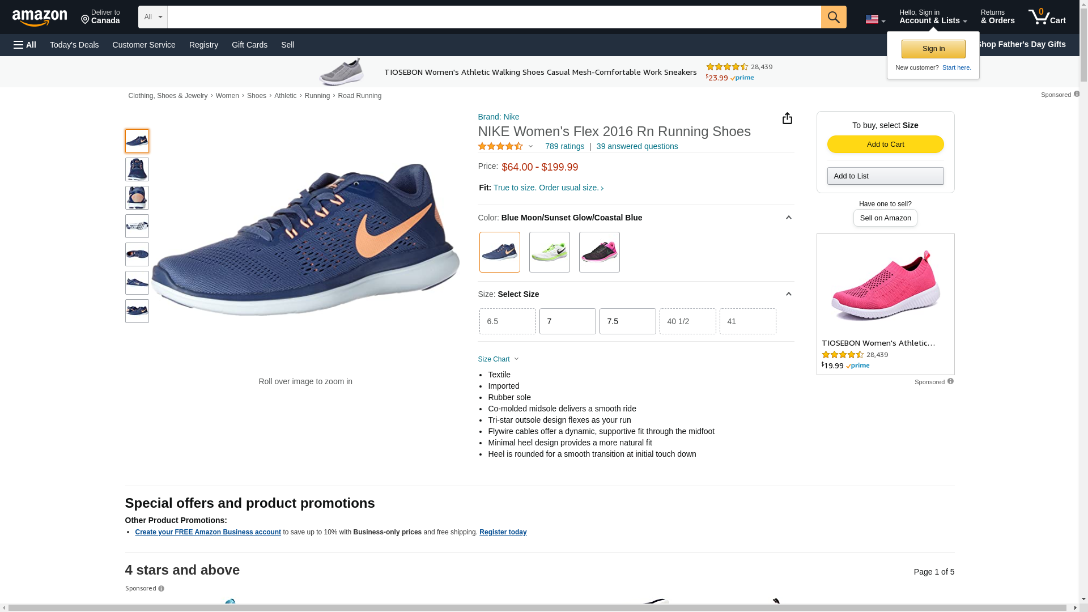Click the share icon beside product title
Image resolution: width=1088 pixels, height=612 pixels.
(x=787, y=118)
